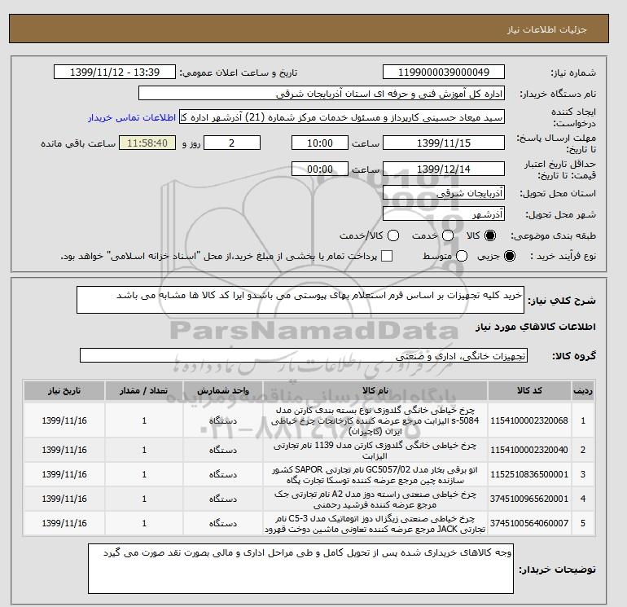The image size is (627, 607).
Task: Click price validity time 00:00
Action: click(320, 169)
